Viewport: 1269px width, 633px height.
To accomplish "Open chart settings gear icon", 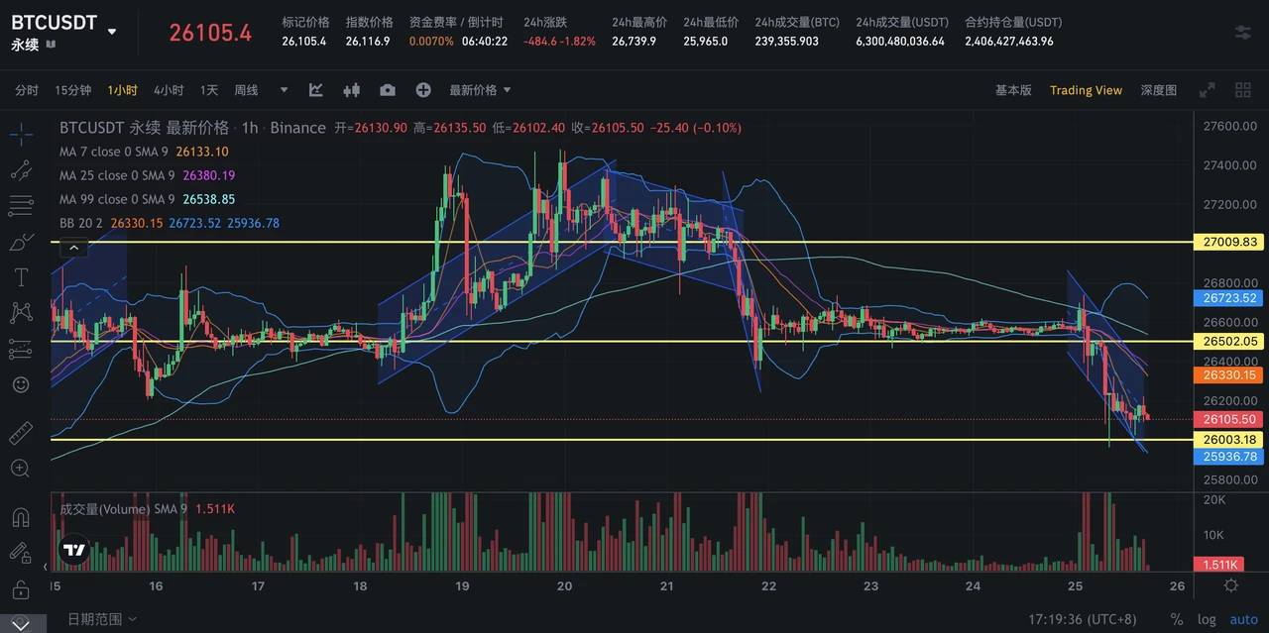I will 1231,585.
